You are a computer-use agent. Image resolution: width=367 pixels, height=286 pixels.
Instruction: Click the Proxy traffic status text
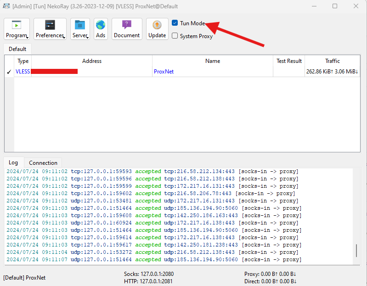(271, 274)
